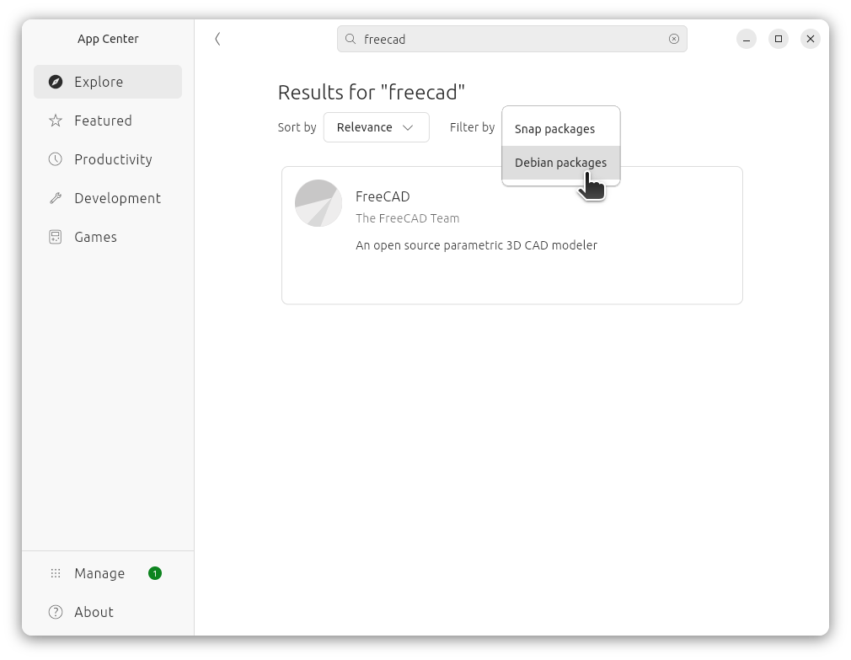Open the Explore section
The width and height of the screenshot is (851, 660).
coord(108,82)
